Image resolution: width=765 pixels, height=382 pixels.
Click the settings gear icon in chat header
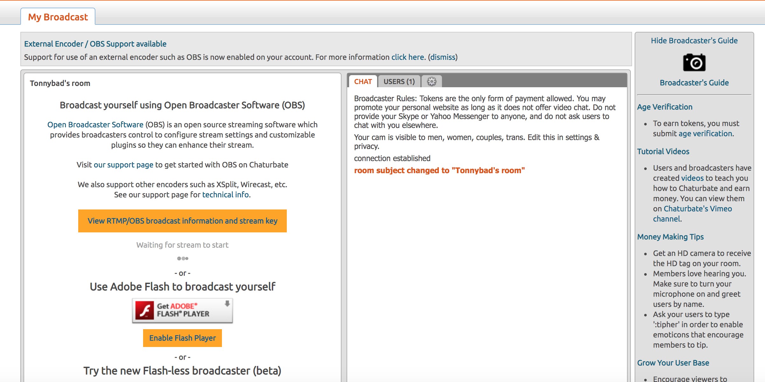tap(431, 81)
